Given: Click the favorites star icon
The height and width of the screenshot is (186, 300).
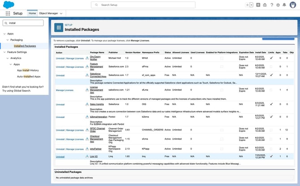Looking at the screenshot, I should pos(247,5).
